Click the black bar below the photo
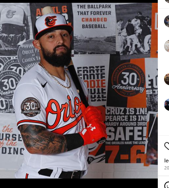169x188 pixels. [79, 183]
